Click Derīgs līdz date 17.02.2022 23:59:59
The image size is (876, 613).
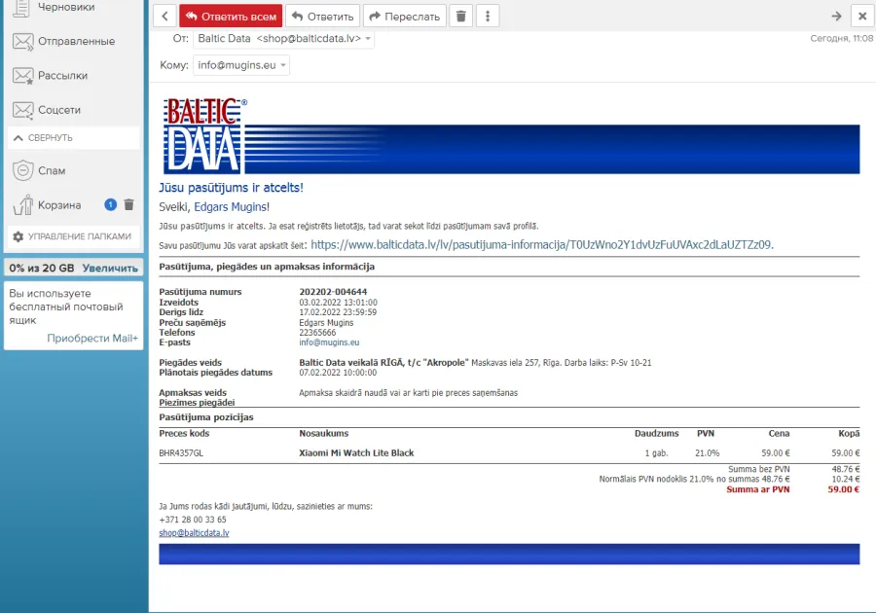338,312
